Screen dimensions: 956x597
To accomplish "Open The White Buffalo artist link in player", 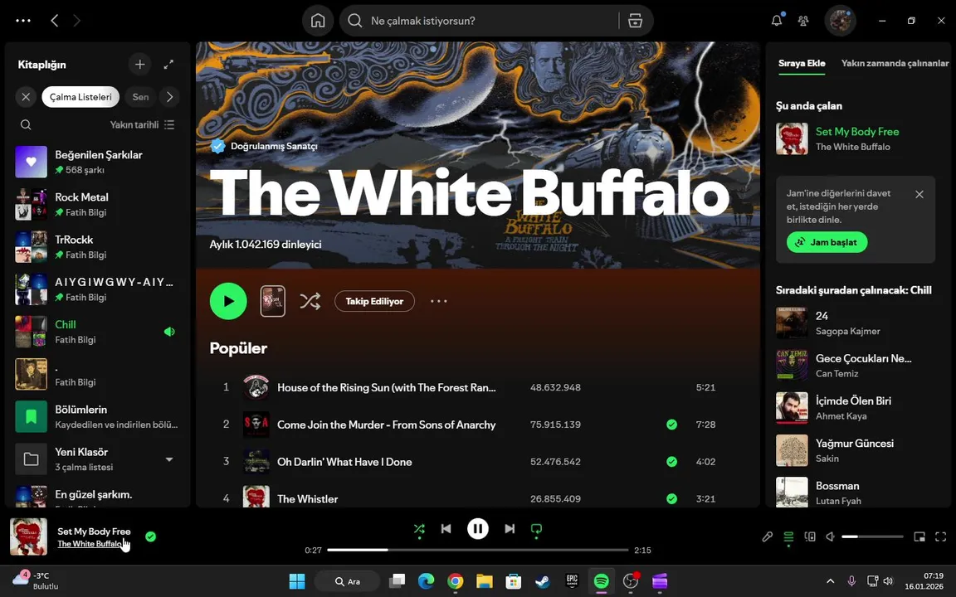I will click(90, 544).
